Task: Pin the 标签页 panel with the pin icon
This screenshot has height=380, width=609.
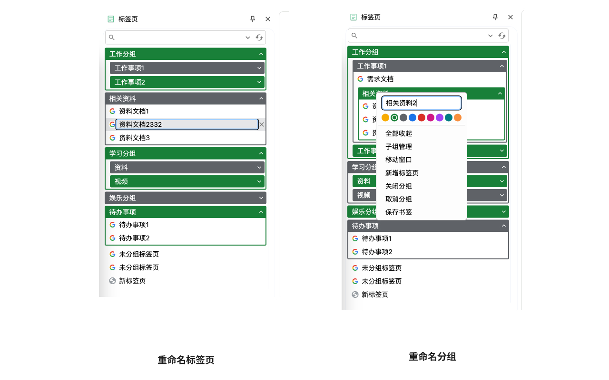Action: pyautogui.click(x=253, y=19)
